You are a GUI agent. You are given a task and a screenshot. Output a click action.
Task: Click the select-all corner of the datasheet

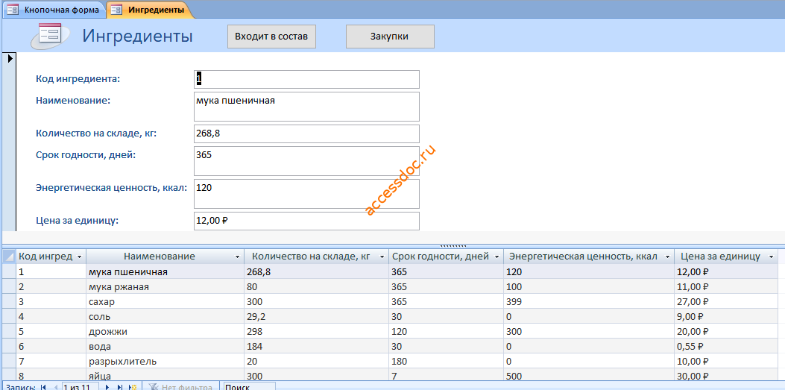click(x=9, y=257)
